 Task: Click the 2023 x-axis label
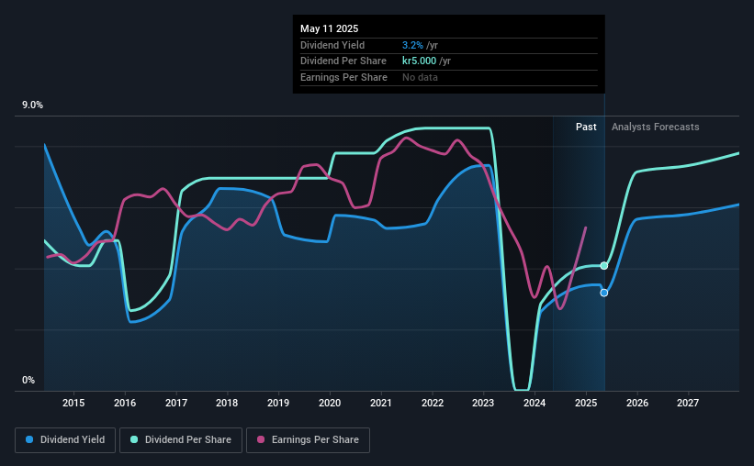click(x=483, y=403)
